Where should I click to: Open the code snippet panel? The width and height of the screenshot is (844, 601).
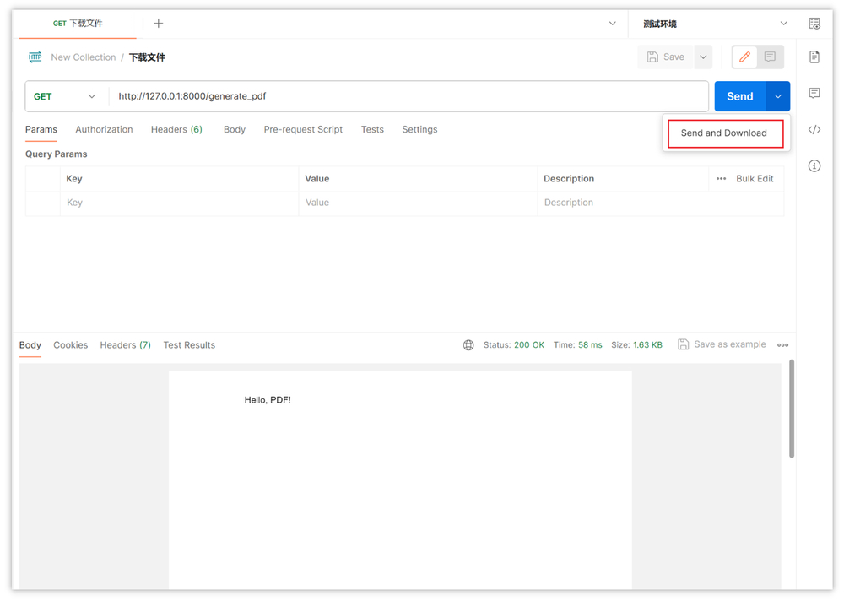coord(814,130)
